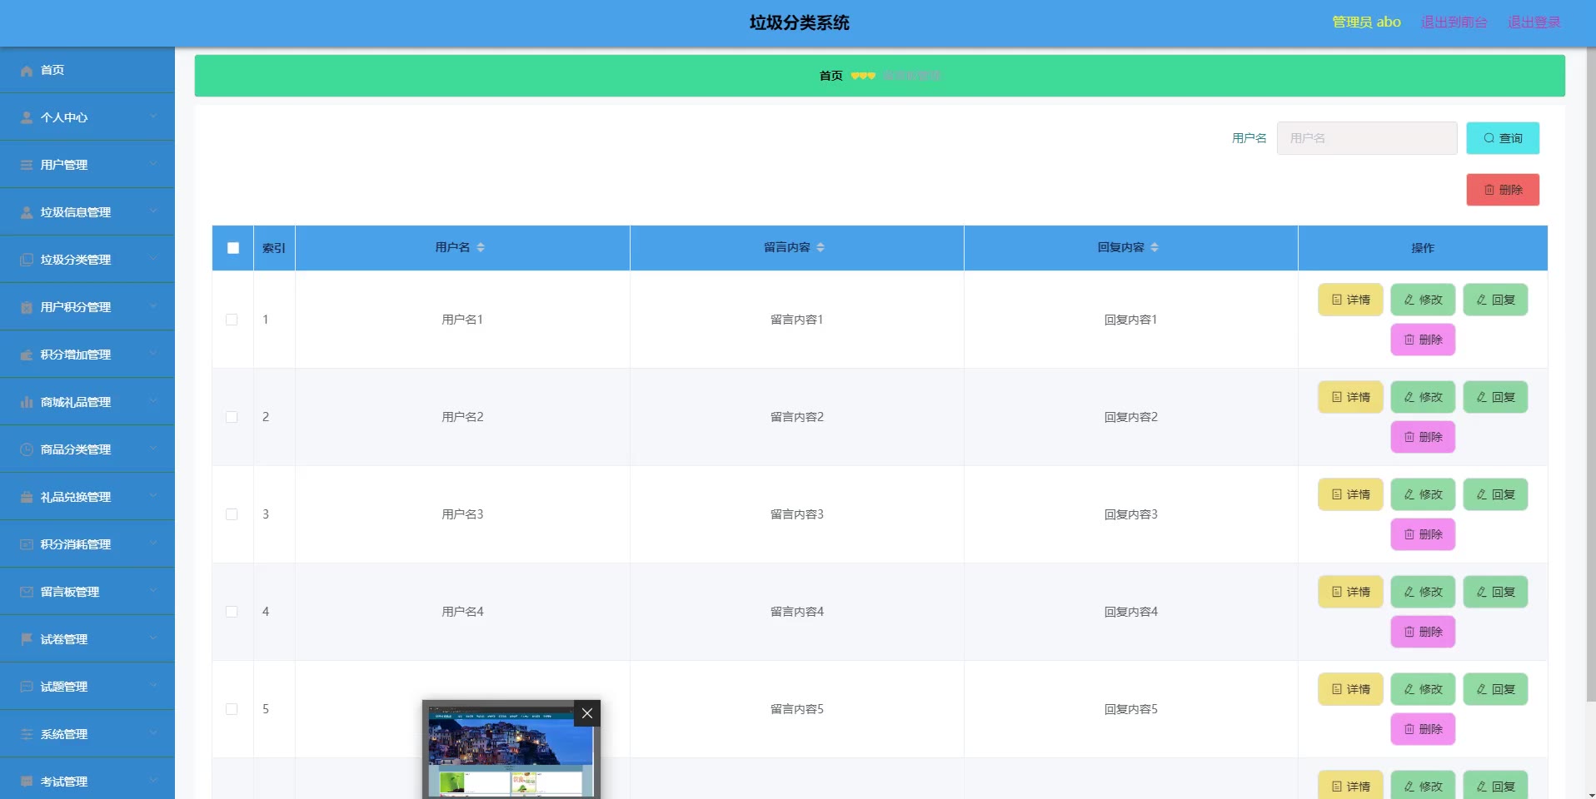Click the floating website preview thumbnail
Screen dimensions: 1596x799
[511, 751]
